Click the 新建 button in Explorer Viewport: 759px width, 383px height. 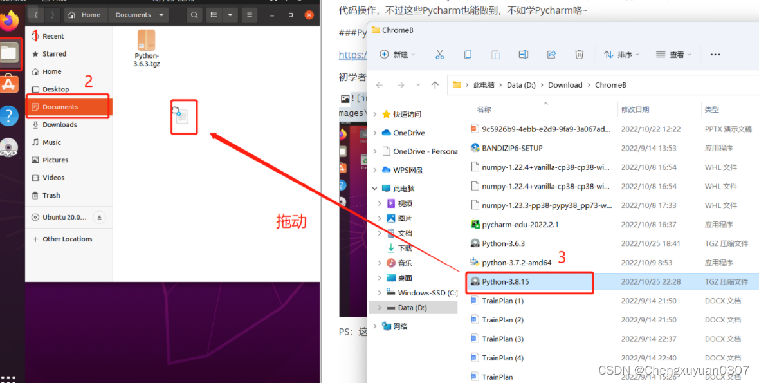click(x=398, y=55)
